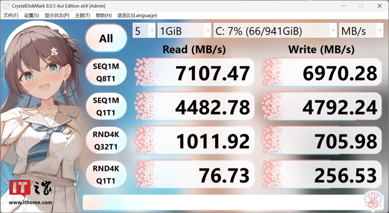Open the 显示状态(P) menu

(57, 15)
